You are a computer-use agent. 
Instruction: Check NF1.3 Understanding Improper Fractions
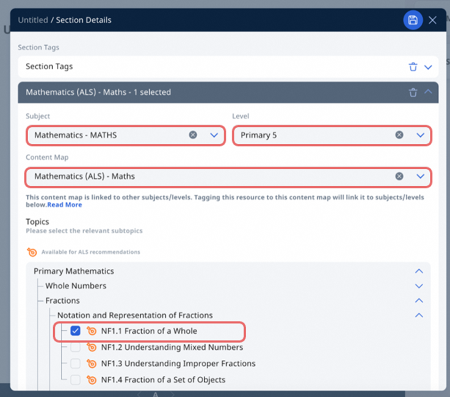[75, 364]
